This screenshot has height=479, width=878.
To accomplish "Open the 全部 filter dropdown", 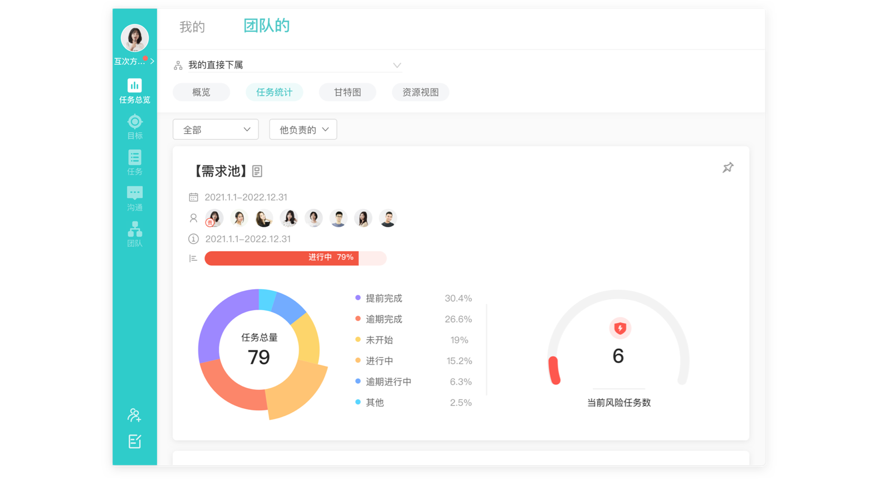I will pos(216,129).
